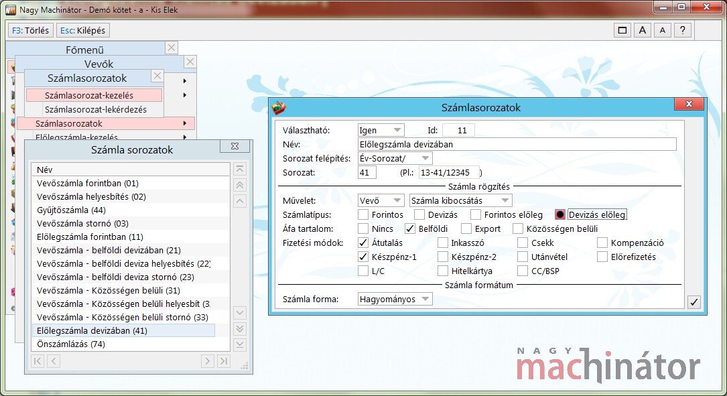Open the Számla forma Hagyományos dropdown

pos(395,299)
